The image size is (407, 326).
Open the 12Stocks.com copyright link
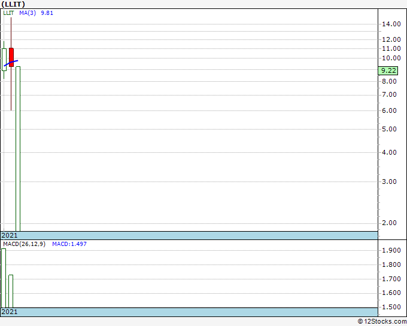[382, 321]
